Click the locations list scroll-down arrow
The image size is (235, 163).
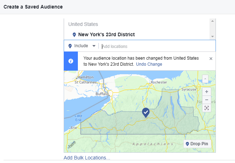coord(212,37)
